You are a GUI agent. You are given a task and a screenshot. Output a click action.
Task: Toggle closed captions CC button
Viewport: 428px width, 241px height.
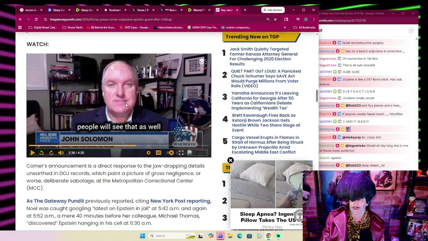[x=158, y=153]
